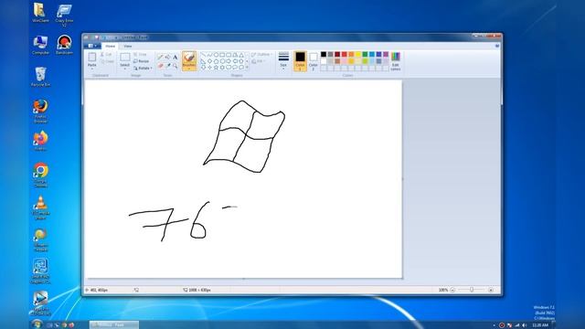Select the Diamond shape

coord(209,61)
